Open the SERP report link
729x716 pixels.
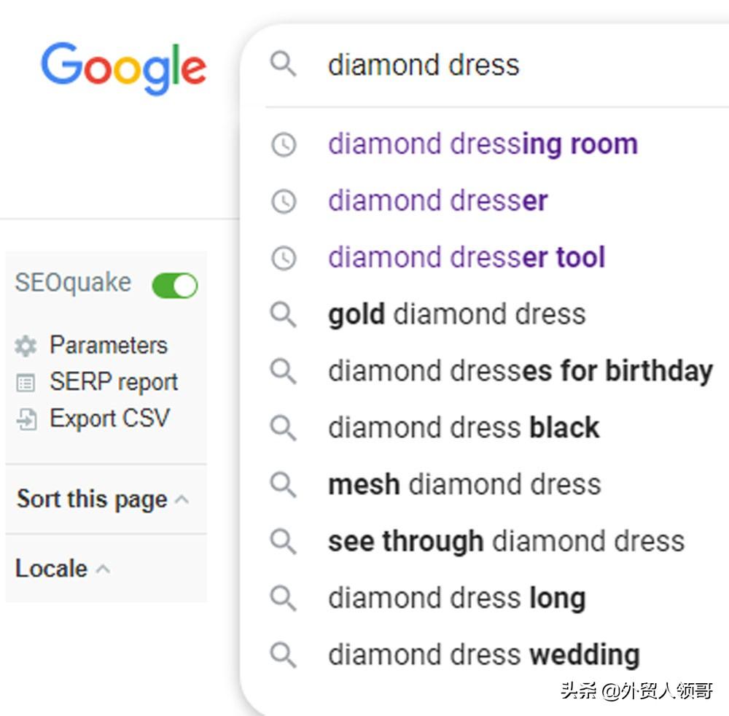(114, 383)
